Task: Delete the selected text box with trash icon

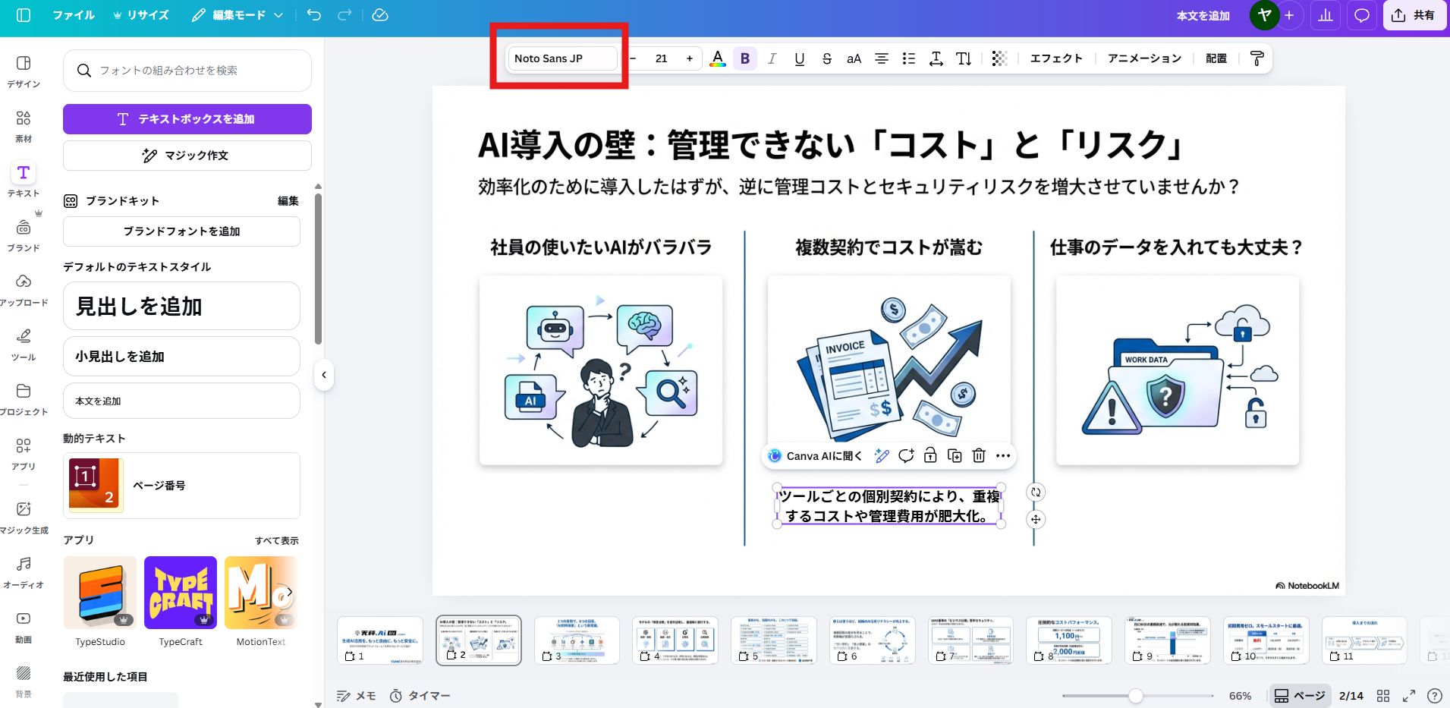Action: coord(979,455)
